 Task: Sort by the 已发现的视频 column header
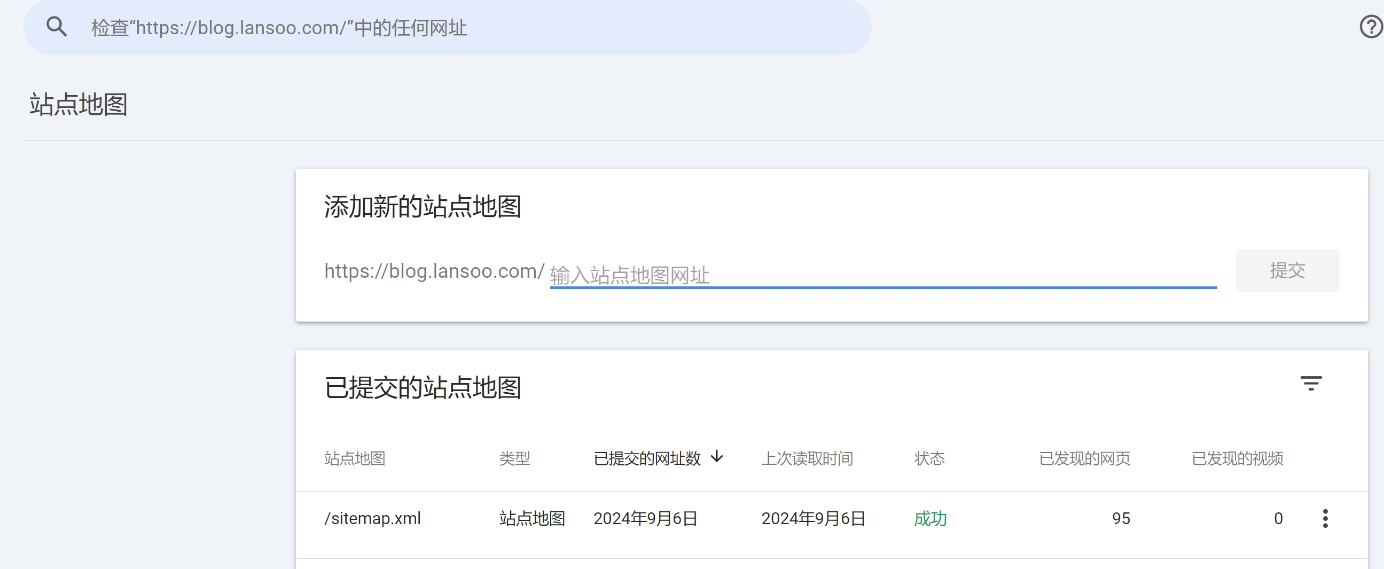point(1237,458)
